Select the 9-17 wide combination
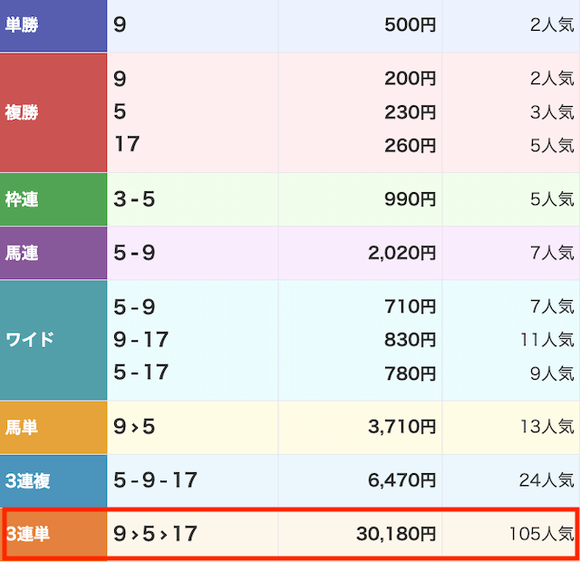The image size is (580, 562). tap(141, 340)
